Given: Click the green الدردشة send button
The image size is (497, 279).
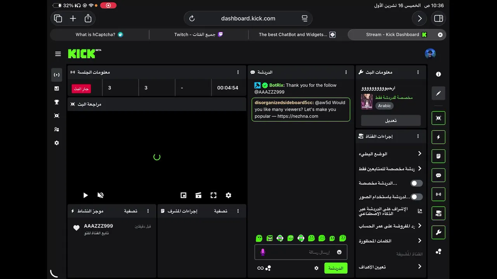Looking at the screenshot, I should (336, 268).
